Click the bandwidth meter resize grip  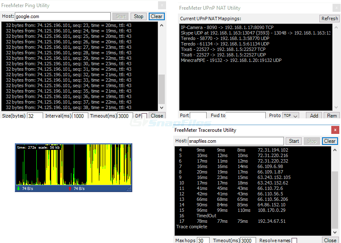pyautogui.click(x=129, y=190)
